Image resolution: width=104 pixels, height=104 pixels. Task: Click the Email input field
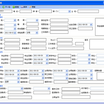[x=65, y=40]
